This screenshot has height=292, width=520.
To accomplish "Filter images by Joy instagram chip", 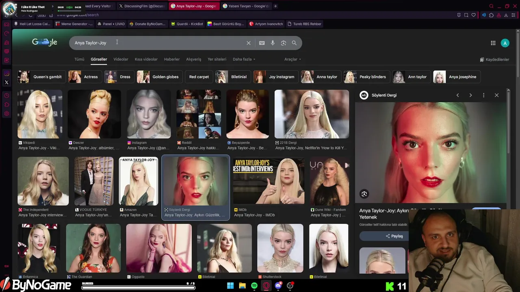I will pyautogui.click(x=276, y=77).
